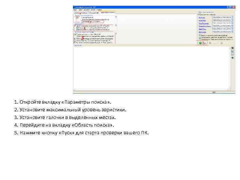Image resolution: width=240 pixels, height=180 pixels.
Task: Check Копировать удаляемые файлы в Infected
Action: click(x=200, y=37)
